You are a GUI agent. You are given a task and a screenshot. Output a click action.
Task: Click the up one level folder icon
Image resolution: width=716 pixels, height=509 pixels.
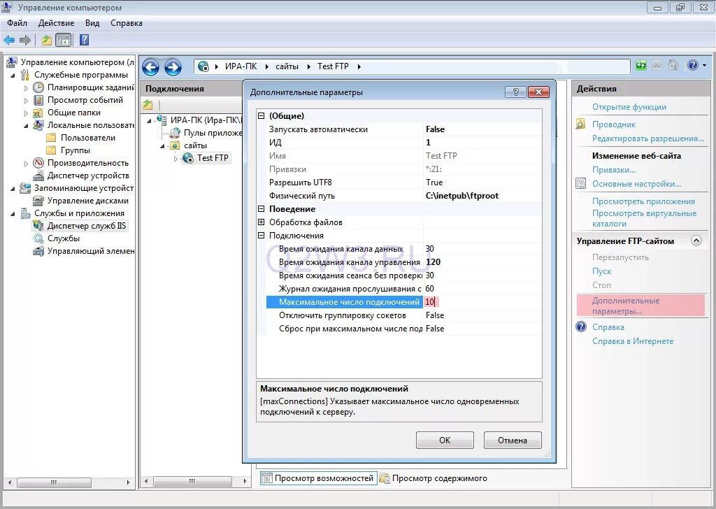(47, 40)
